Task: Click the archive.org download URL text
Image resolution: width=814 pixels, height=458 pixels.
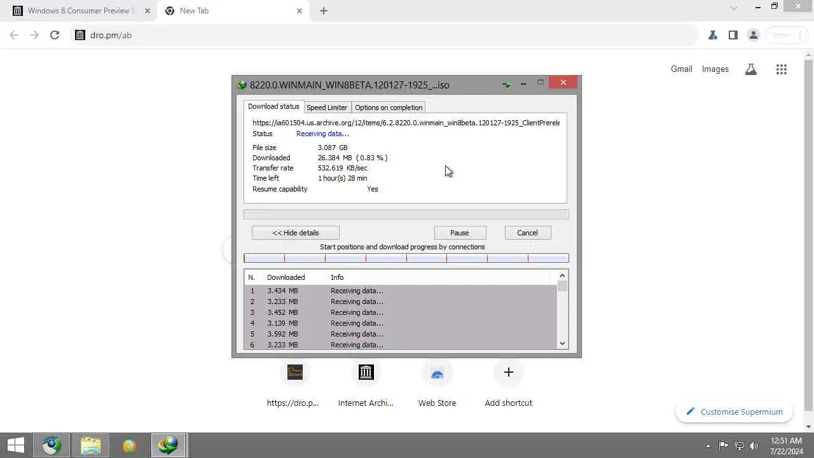Action: click(x=406, y=123)
